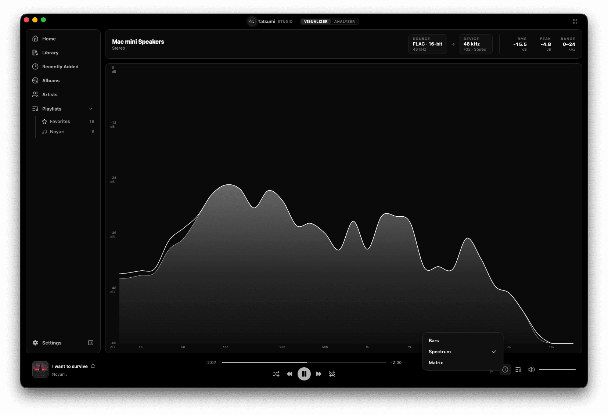Choose Matrix visualizer style
This screenshot has height=415, width=608.
pos(463,362)
